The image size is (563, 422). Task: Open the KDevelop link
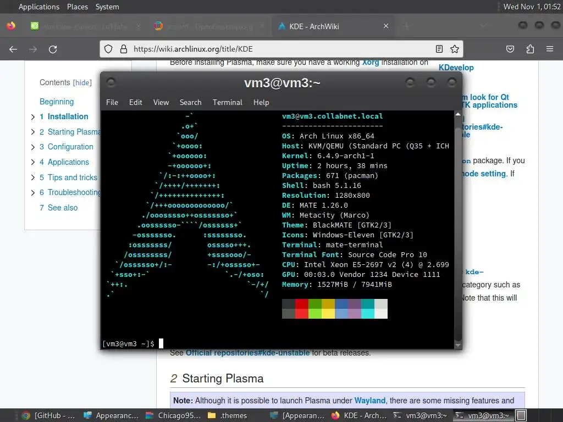click(456, 68)
